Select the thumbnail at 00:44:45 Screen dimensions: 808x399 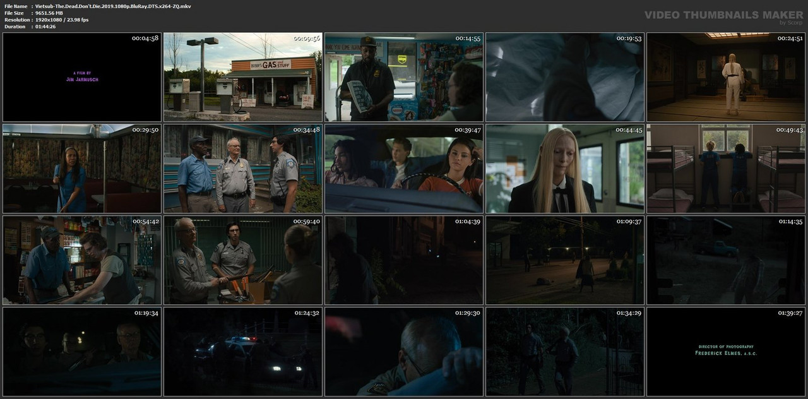coord(565,169)
